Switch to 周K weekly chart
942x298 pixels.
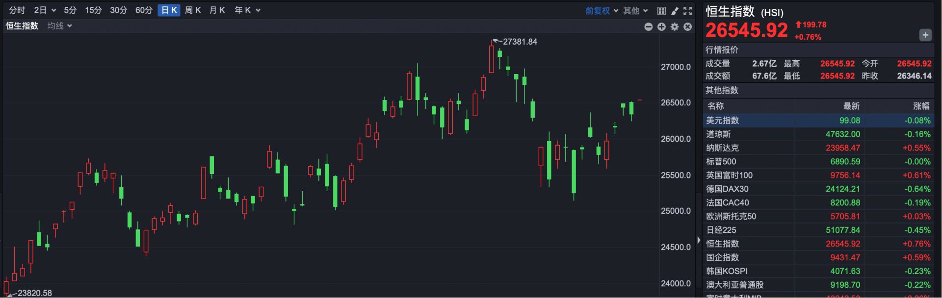[193, 10]
